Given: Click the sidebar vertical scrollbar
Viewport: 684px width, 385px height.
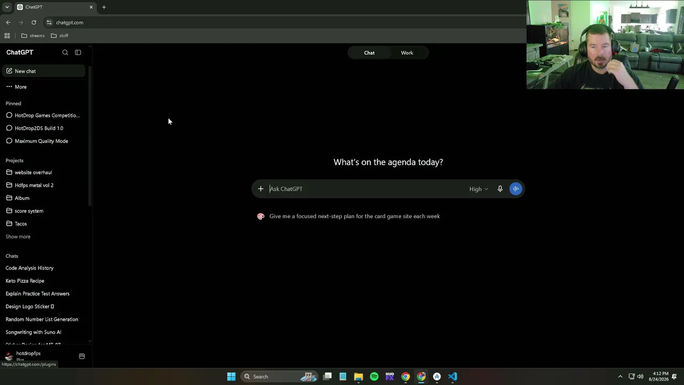Looking at the screenshot, I should coord(89,136).
